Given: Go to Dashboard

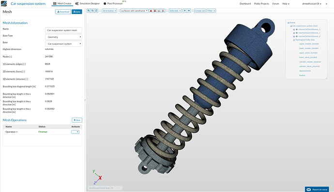Looking at the screenshot, I should pos(245,3).
